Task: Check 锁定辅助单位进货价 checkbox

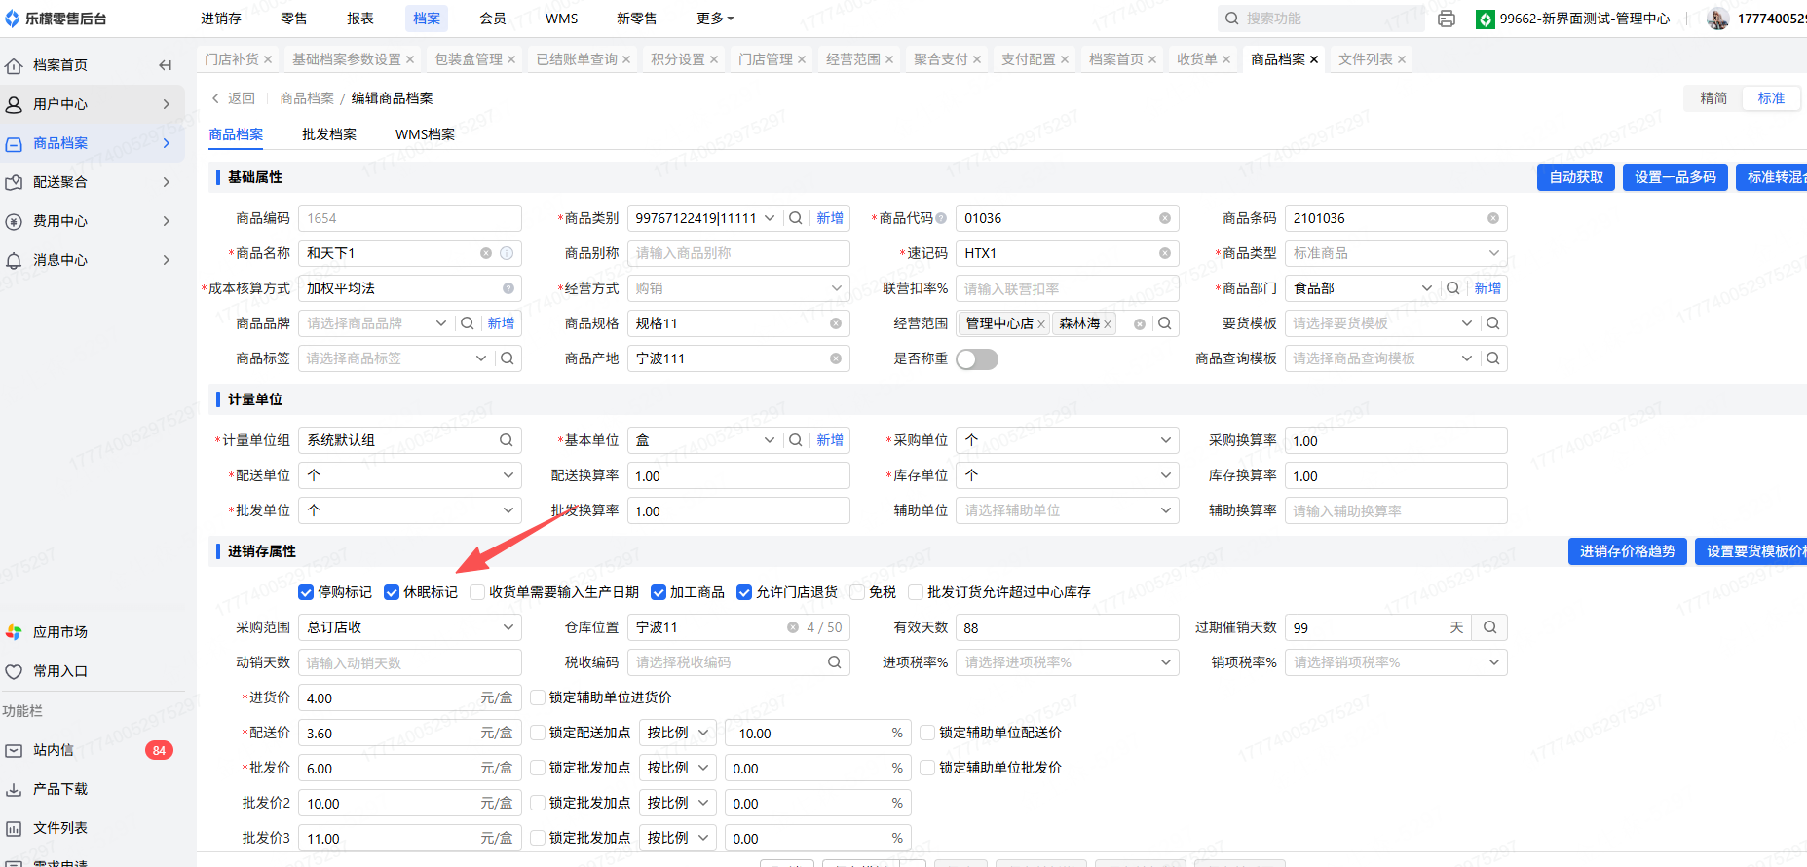Action: pyautogui.click(x=538, y=697)
